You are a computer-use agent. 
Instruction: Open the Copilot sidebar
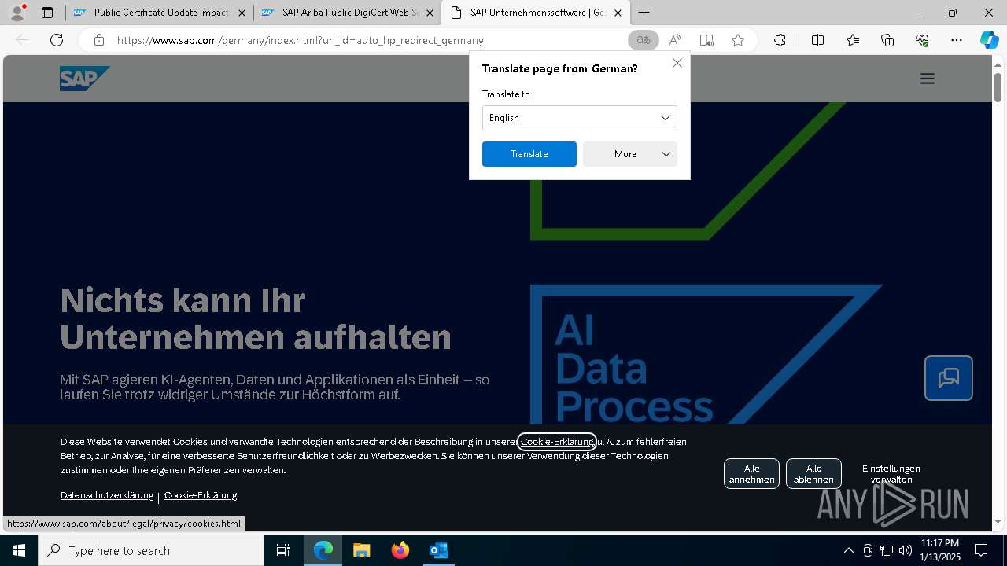[x=989, y=40]
